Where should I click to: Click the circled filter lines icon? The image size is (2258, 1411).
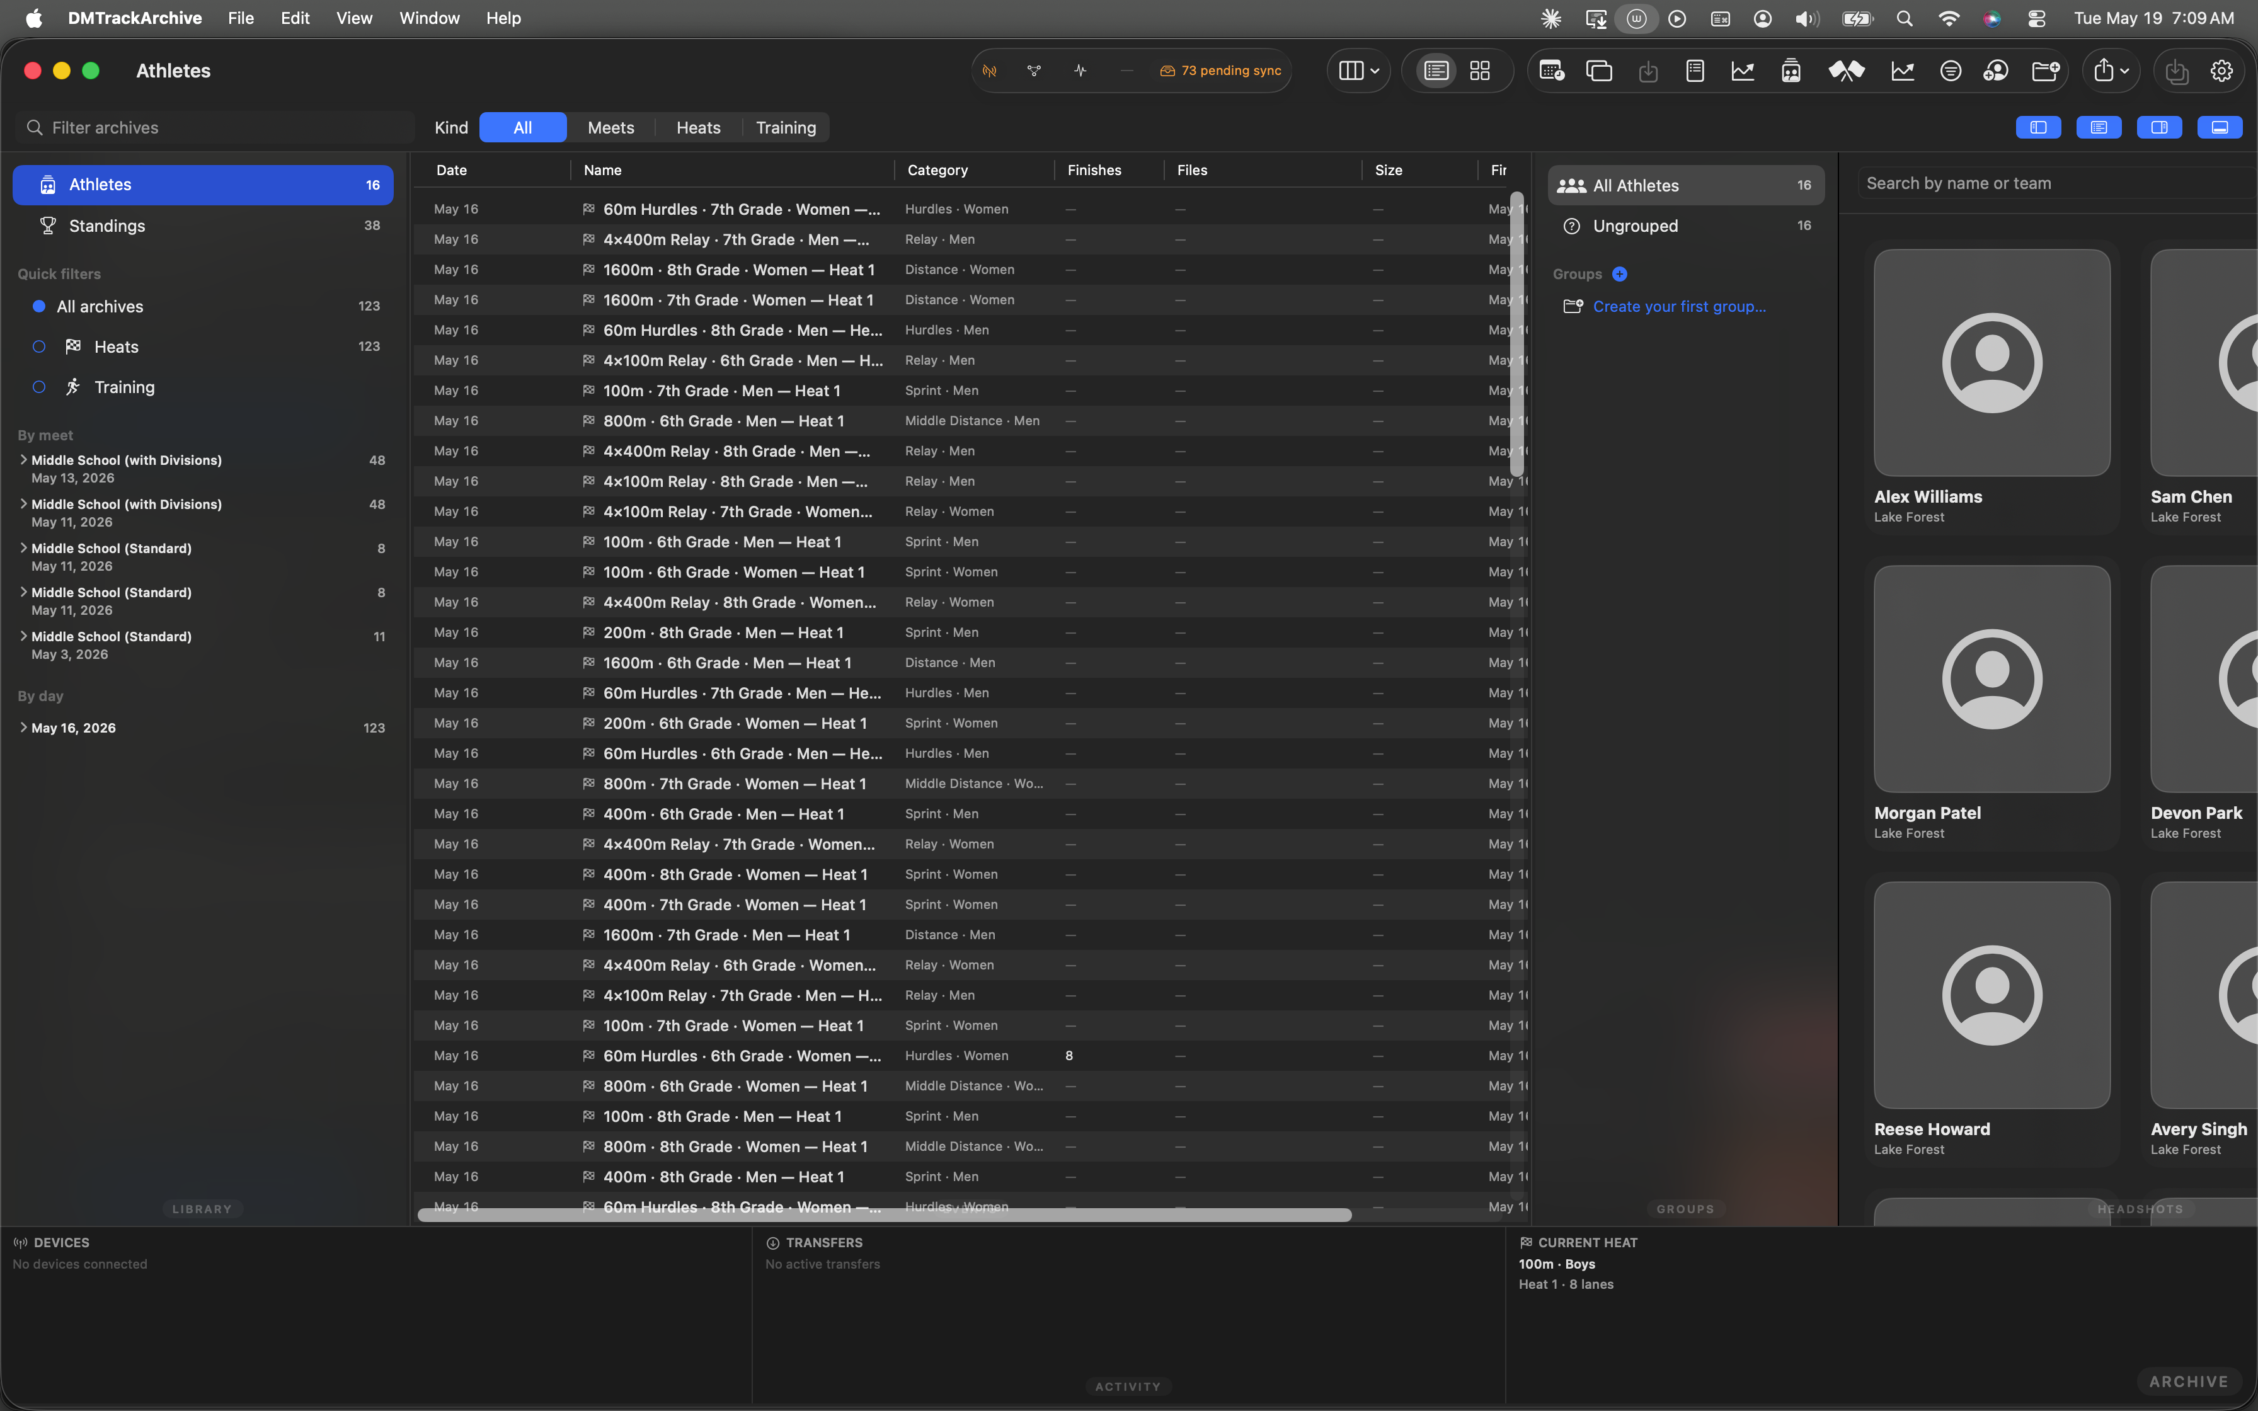tap(1950, 71)
